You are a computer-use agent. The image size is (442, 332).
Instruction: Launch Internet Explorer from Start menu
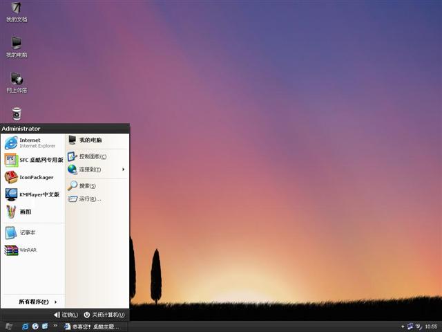pyautogui.click(x=33, y=142)
